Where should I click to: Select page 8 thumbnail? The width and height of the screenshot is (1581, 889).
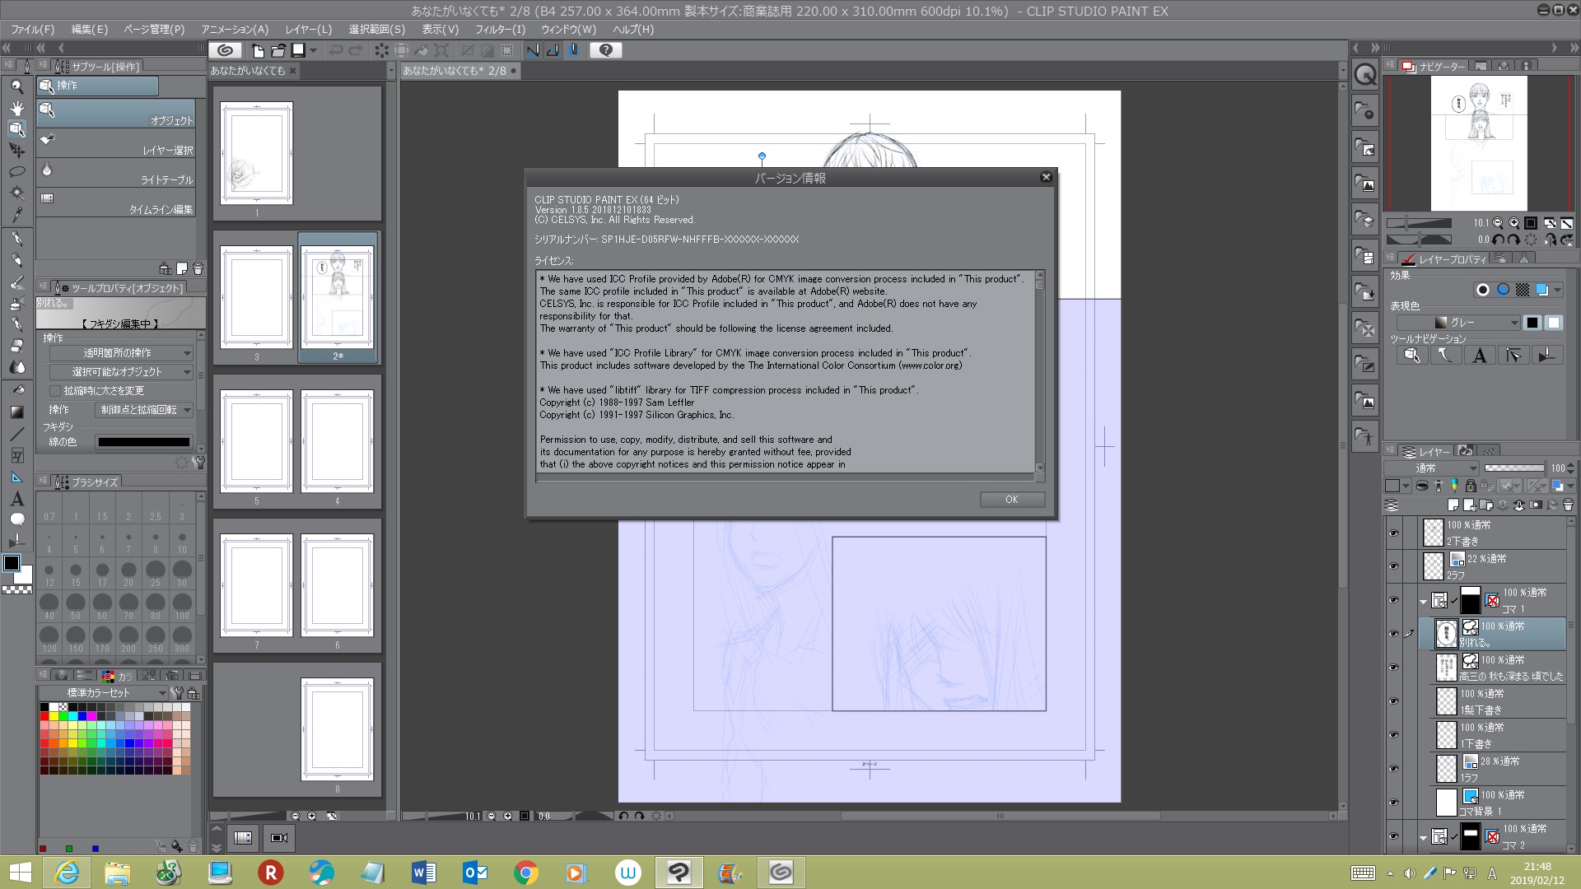click(x=337, y=729)
